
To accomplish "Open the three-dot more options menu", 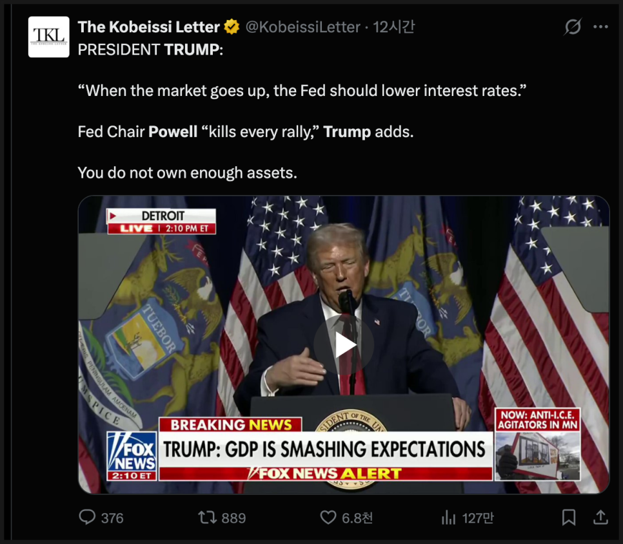I will (600, 27).
